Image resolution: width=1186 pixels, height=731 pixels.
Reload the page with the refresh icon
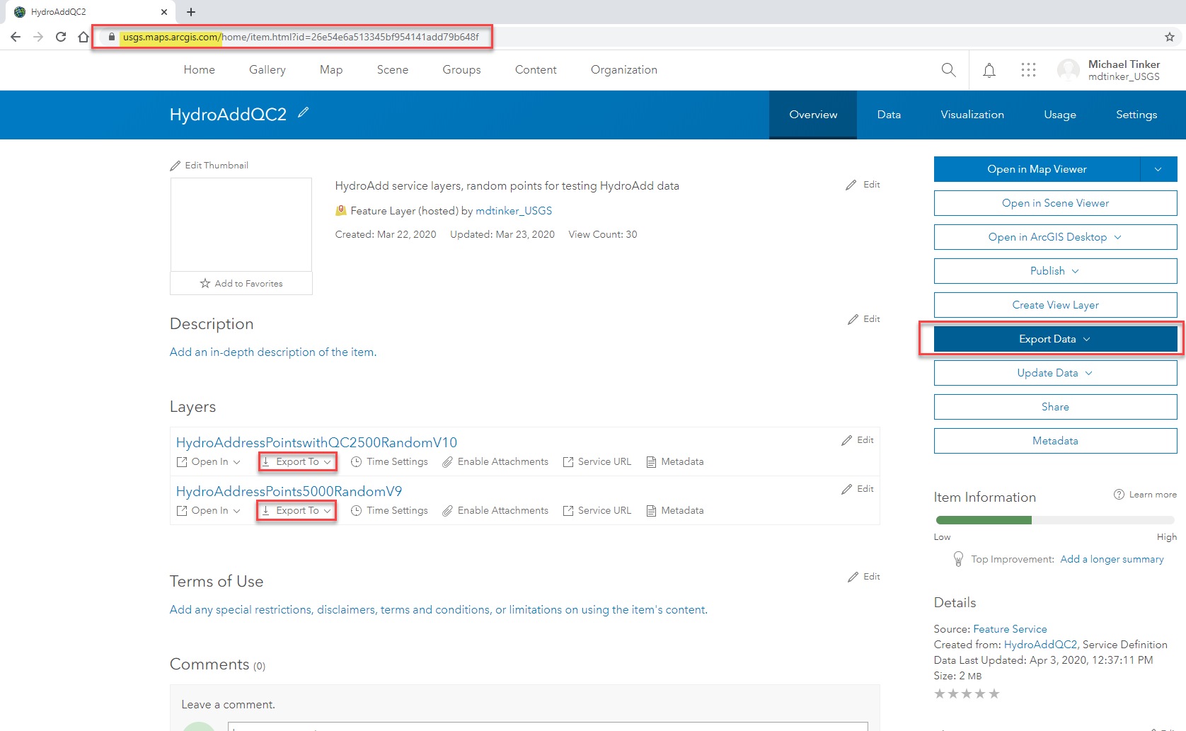point(61,37)
